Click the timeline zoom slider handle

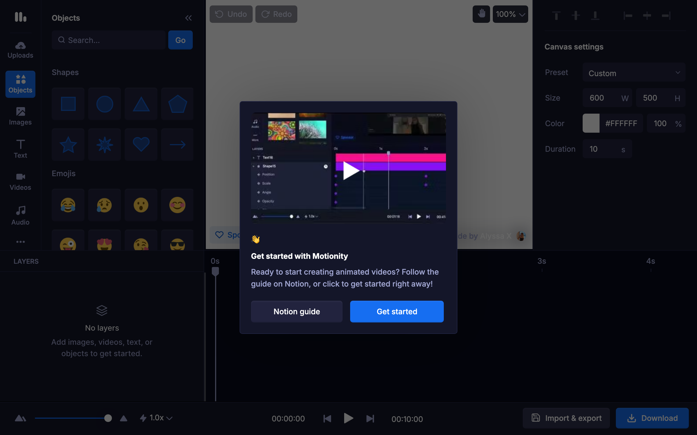click(x=108, y=418)
